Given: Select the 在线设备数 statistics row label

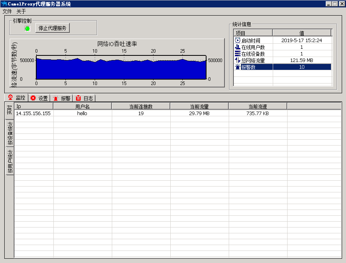Looking at the screenshot, I should [x=253, y=54].
